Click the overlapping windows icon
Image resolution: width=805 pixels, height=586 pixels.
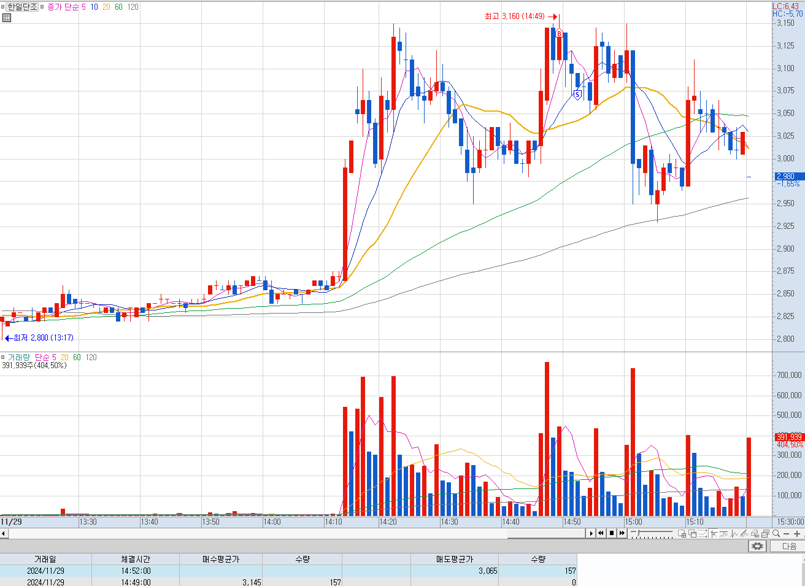pyautogui.click(x=692, y=533)
